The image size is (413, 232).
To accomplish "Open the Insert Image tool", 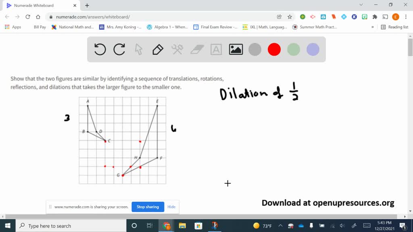I will pos(236,49).
